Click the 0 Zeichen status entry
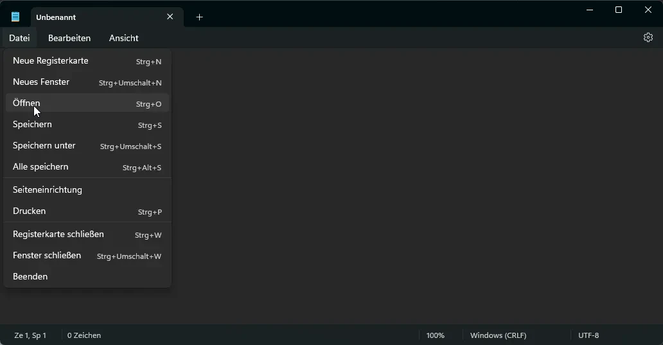663x345 pixels. click(x=84, y=335)
